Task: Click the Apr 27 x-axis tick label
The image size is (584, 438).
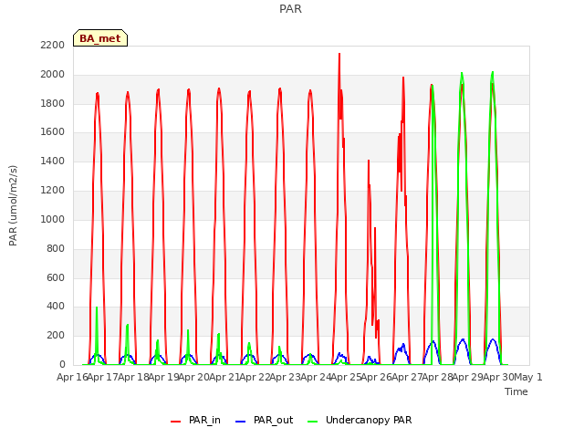Action: (x=407, y=377)
